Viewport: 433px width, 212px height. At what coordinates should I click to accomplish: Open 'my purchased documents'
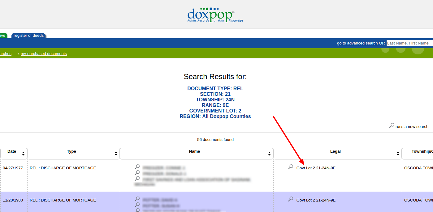[x=43, y=53]
